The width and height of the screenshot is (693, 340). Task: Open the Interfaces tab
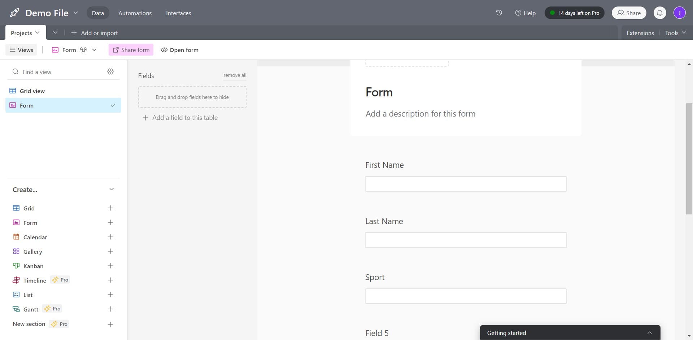pos(178,13)
